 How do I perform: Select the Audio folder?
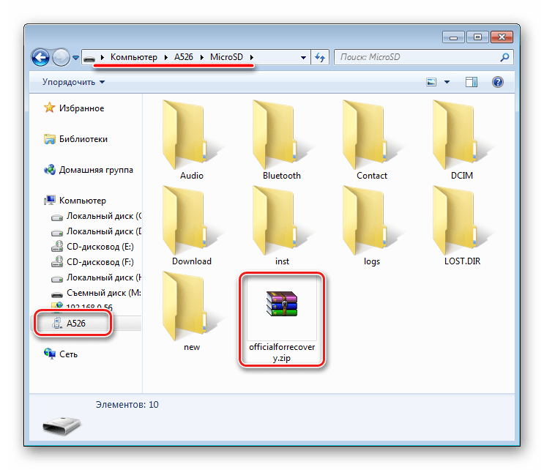(x=192, y=140)
